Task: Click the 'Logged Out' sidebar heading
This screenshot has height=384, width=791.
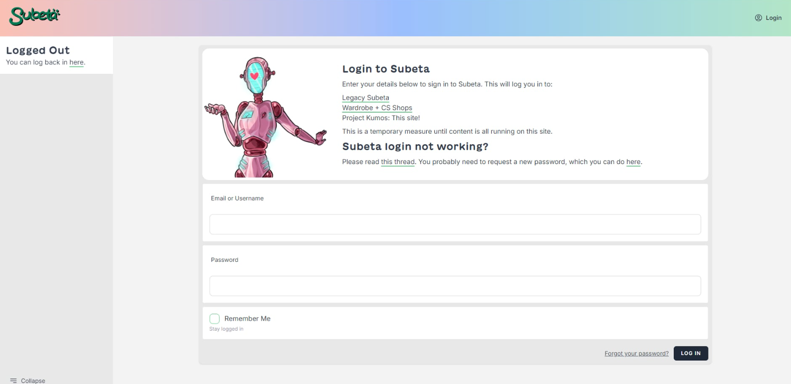Action: coord(38,50)
